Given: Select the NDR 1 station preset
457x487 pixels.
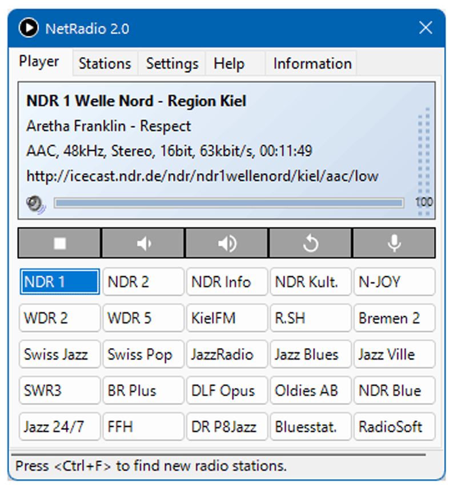Looking at the screenshot, I should [59, 282].
